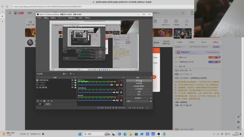Switch to the 来源 dock tab
This screenshot has height=137, width=244.
(x=40, y=104)
